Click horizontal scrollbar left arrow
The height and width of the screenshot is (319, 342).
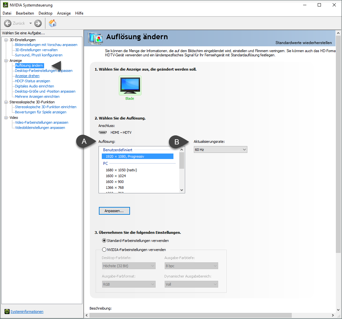tap(87, 315)
